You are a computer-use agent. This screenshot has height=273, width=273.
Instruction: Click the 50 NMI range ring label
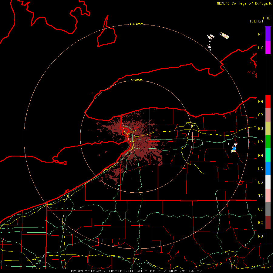pyautogui.click(x=136, y=80)
